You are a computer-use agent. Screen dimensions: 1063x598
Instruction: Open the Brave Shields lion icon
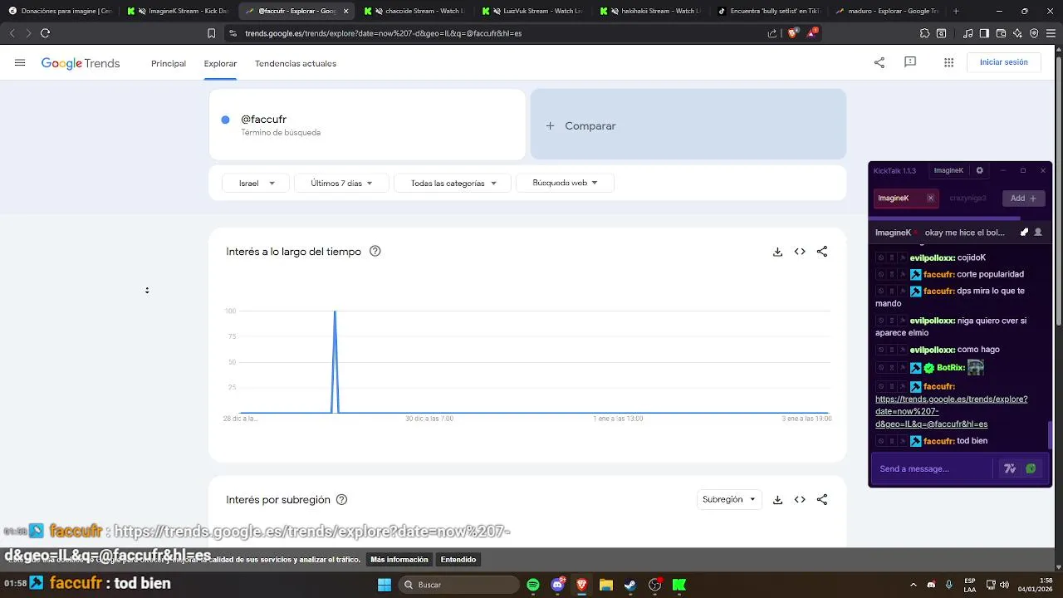(792, 33)
